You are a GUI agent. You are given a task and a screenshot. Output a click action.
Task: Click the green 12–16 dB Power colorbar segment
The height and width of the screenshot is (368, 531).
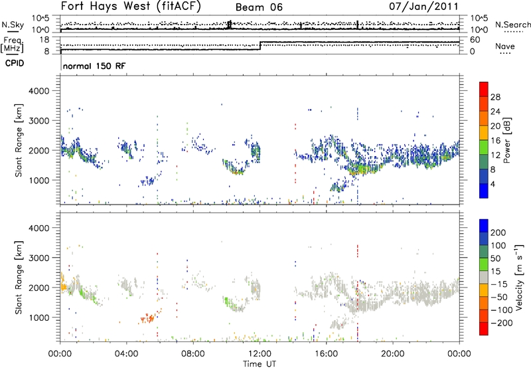[x=484, y=147]
